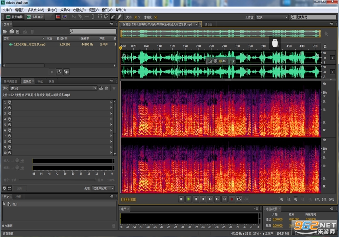Click the Files panel search field
Image resolution: width=339 pixels, height=237 pixels.
click(x=93, y=31)
